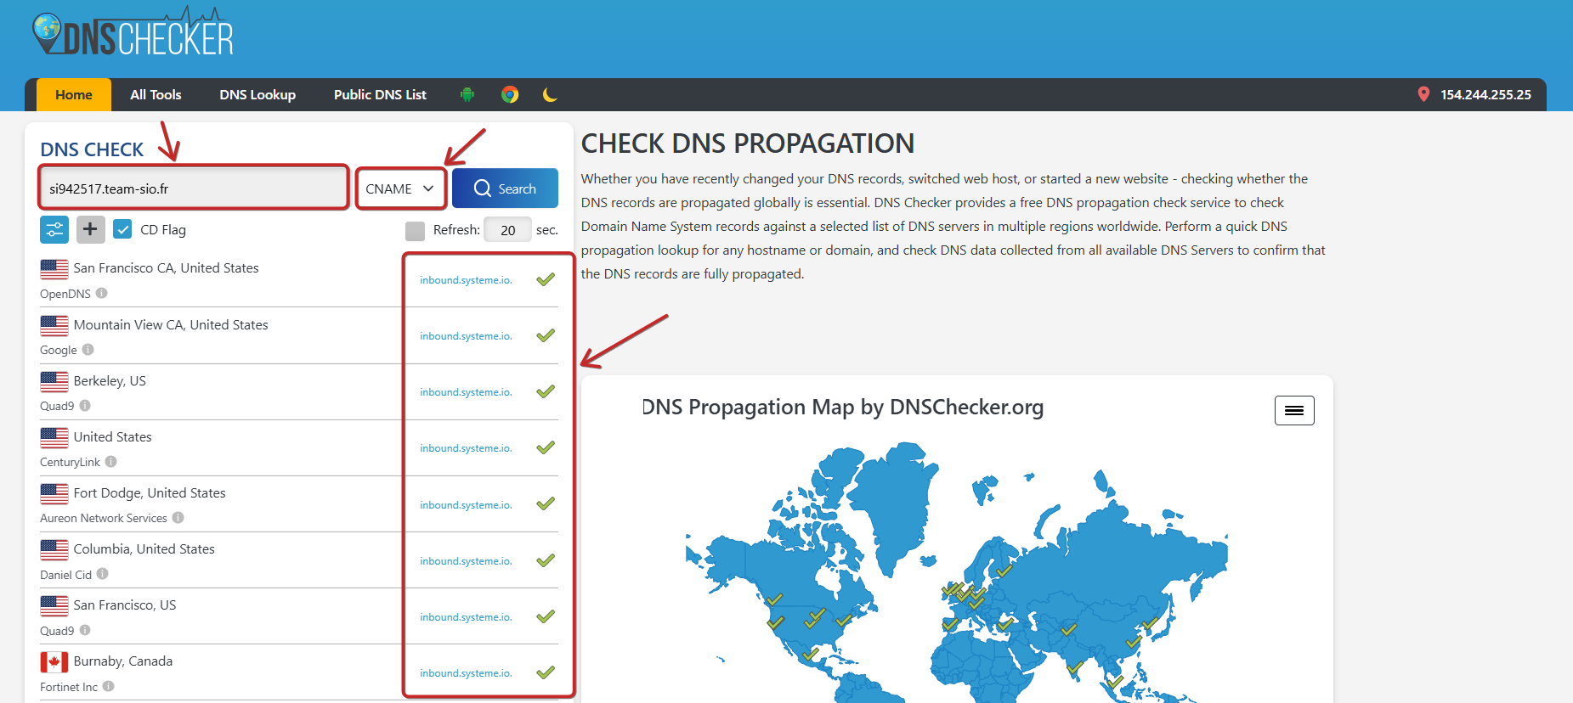The image size is (1573, 703).
Task: Click the DNS propagation world map
Action: point(956,573)
